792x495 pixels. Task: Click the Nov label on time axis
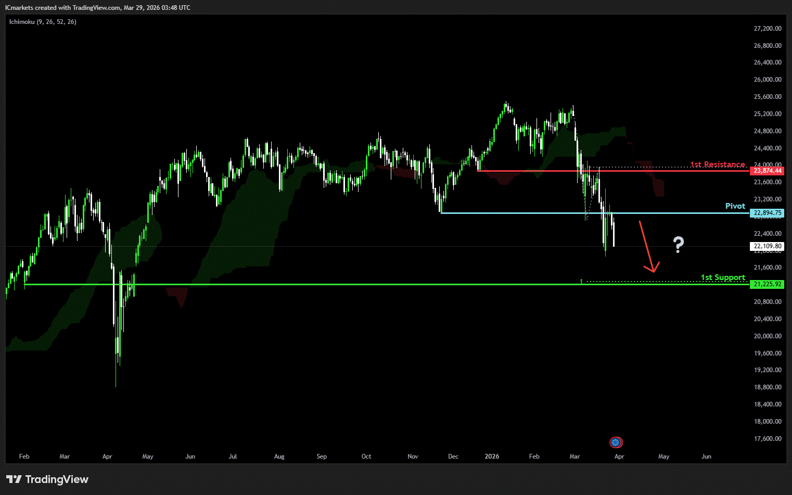tap(413, 456)
